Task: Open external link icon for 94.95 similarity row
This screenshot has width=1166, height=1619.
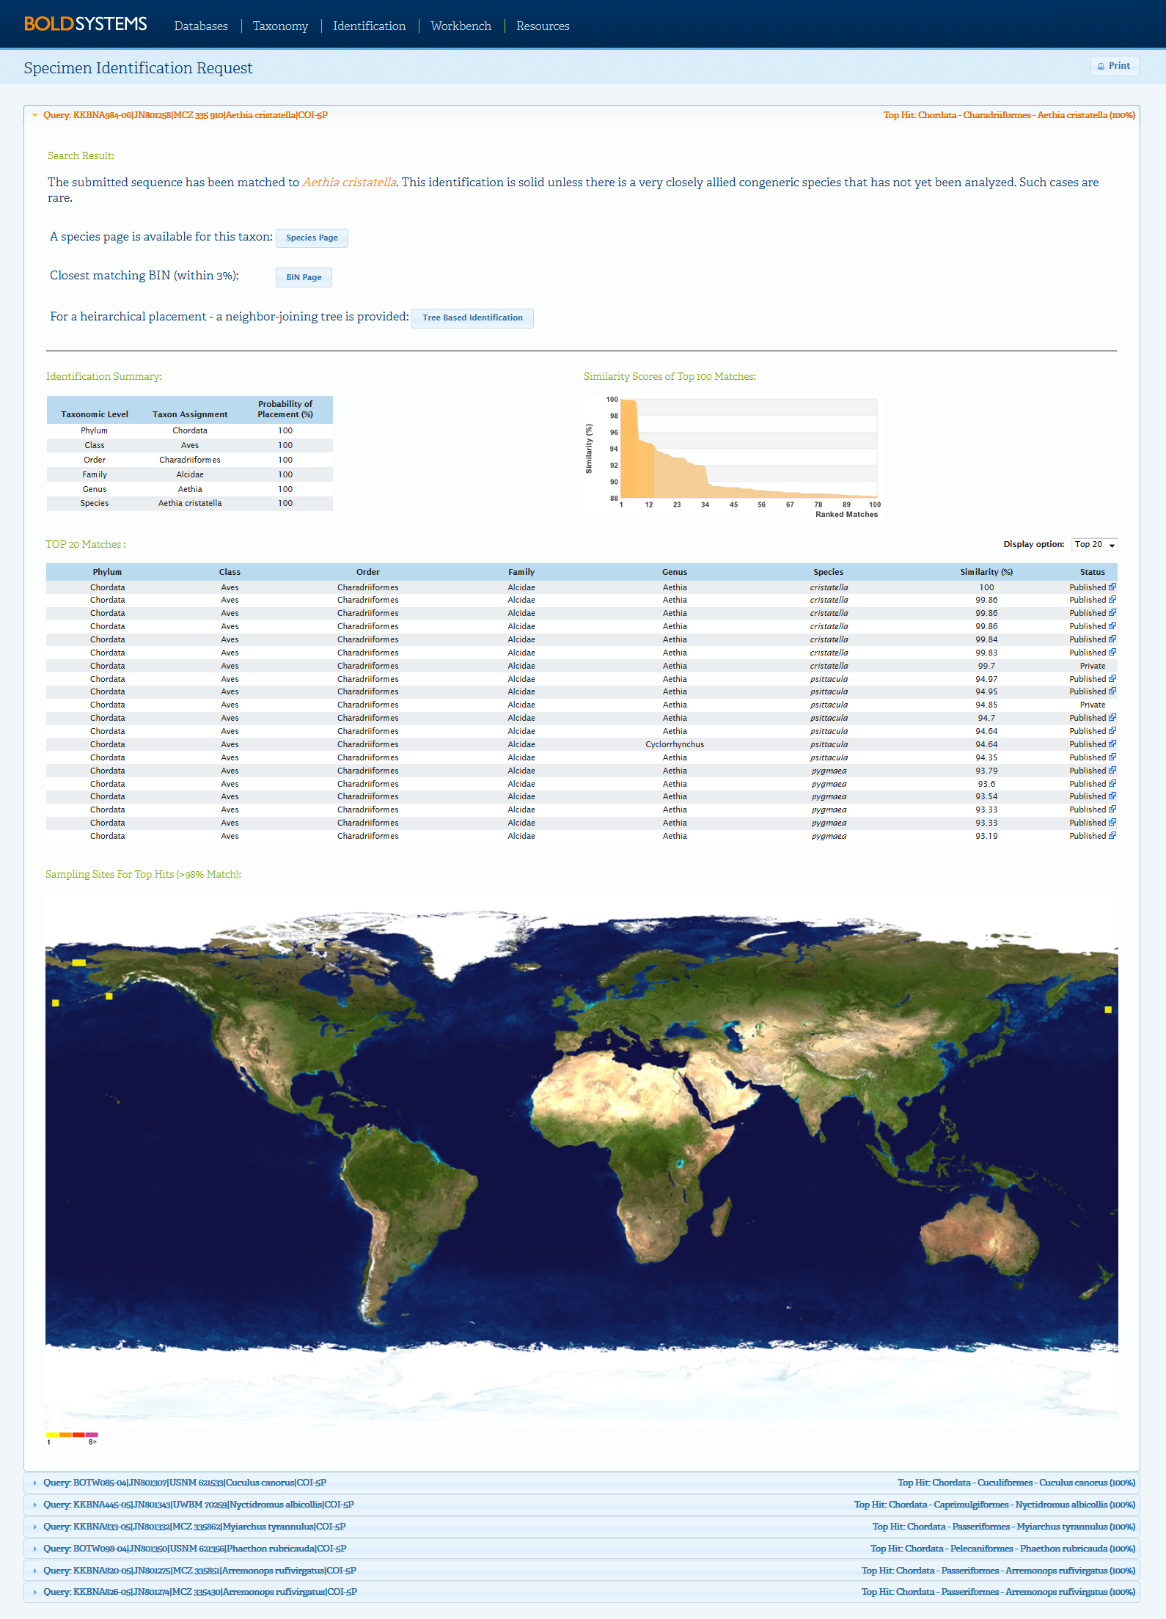Action: pyautogui.click(x=1112, y=691)
